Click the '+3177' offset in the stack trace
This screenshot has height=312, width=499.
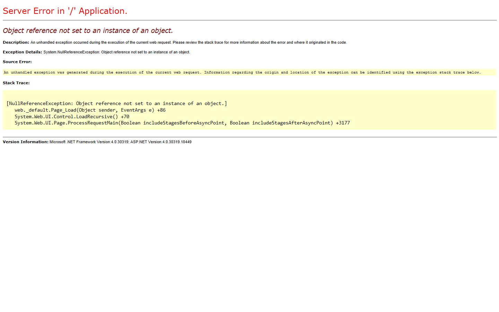343,123
